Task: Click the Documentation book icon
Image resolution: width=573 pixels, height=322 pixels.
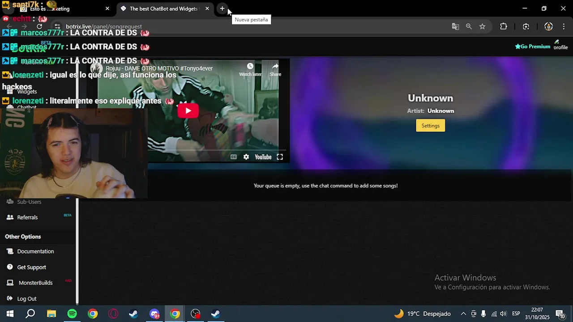Action: 10,251
